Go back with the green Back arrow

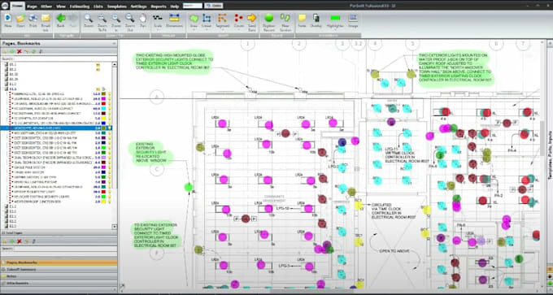(x=61, y=18)
